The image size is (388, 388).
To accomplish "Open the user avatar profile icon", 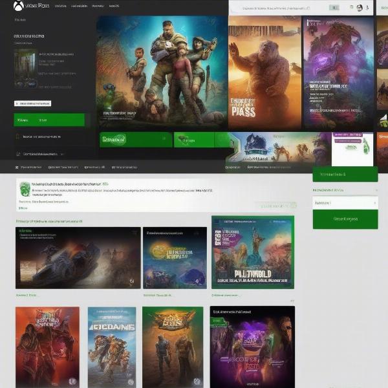I will tap(360, 8).
